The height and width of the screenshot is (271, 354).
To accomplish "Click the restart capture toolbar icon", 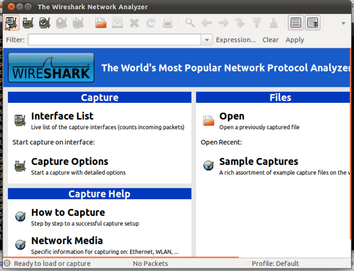I will [x=78, y=23].
